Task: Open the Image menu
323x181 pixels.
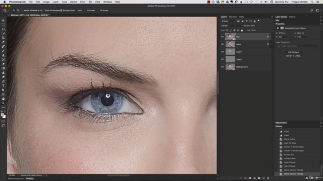Action: coord(46,2)
